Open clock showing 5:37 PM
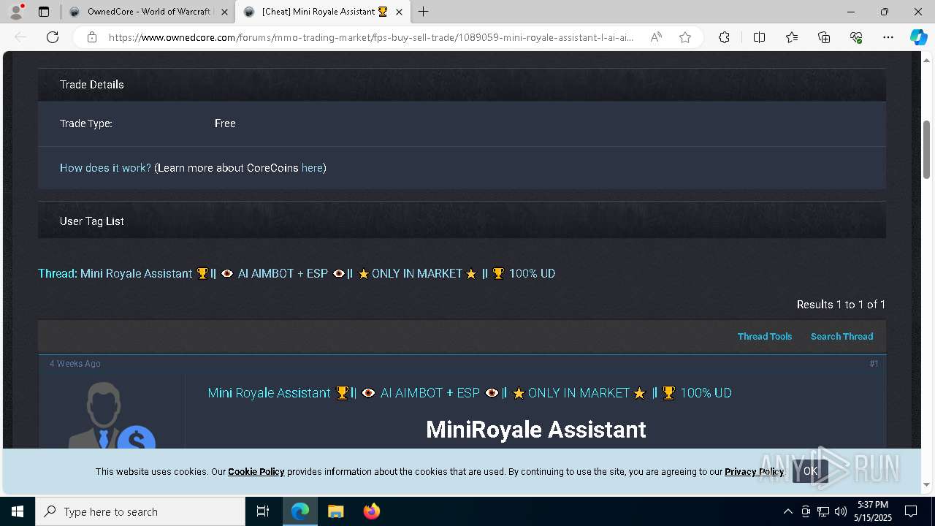 (873, 511)
